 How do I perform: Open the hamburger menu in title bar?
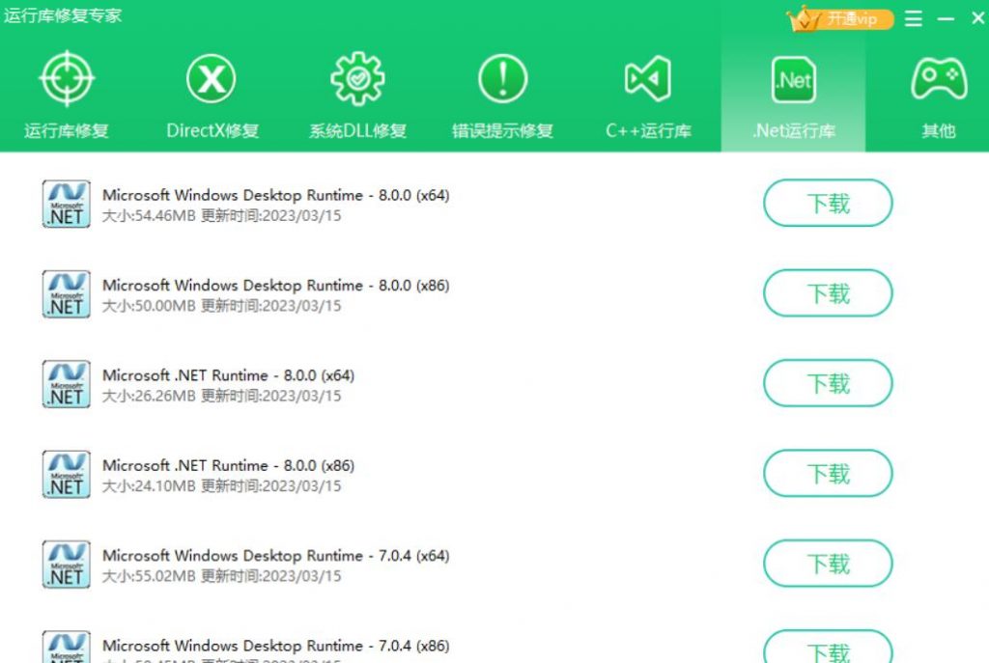914,19
